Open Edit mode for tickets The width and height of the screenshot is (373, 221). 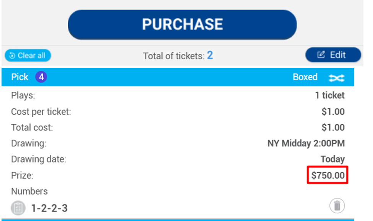point(332,55)
